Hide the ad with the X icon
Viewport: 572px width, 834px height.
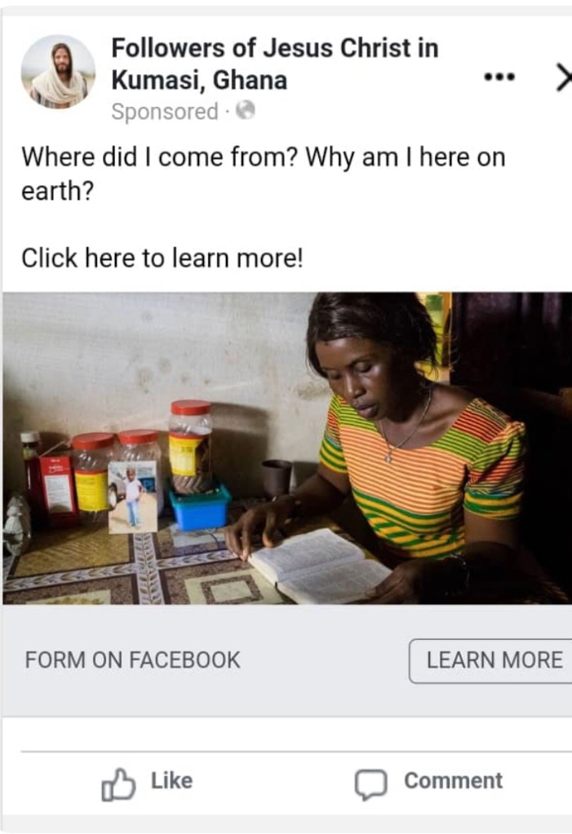(x=563, y=77)
